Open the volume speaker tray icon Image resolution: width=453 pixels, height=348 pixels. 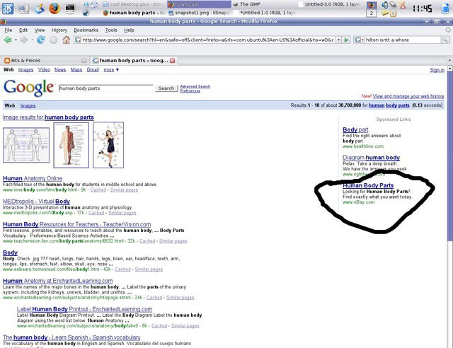pyautogui.click(x=384, y=5)
